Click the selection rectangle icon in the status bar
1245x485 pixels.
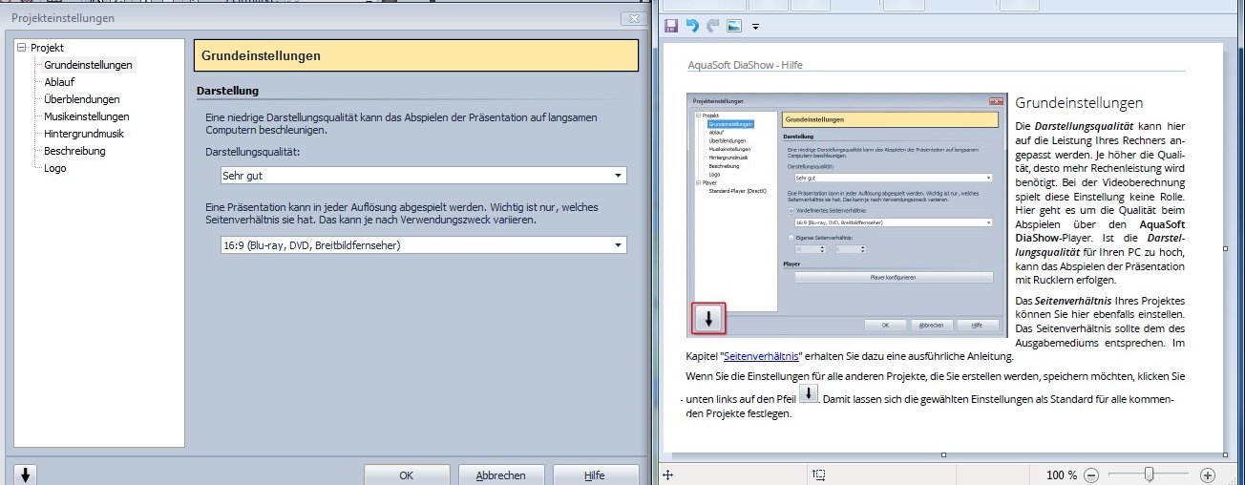point(819,474)
